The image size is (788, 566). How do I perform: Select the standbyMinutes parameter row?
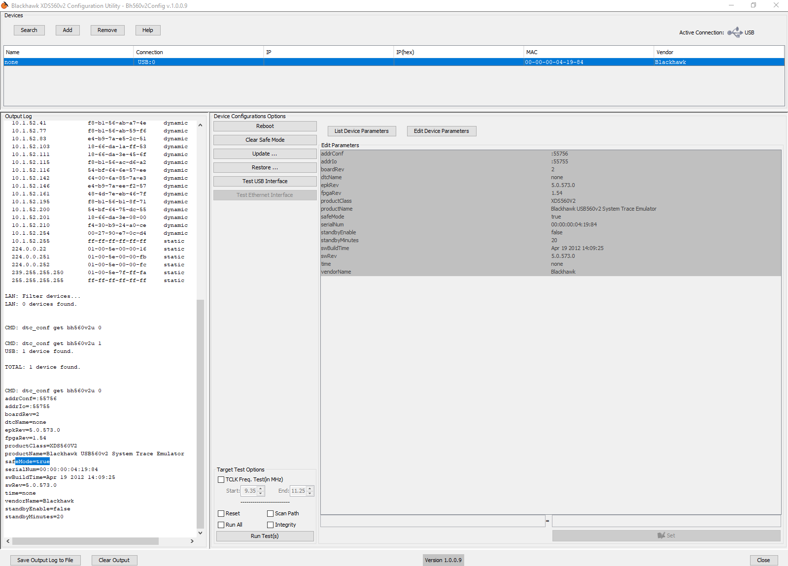pos(551,240)
